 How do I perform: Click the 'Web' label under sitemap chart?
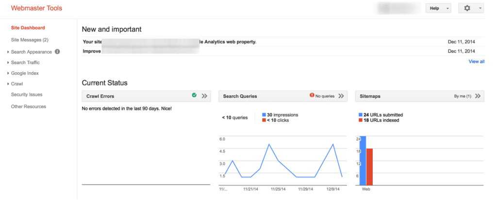366,189
